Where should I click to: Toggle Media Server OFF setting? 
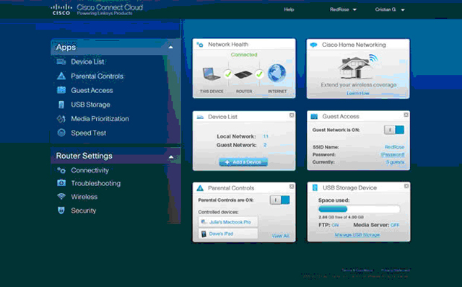[395, 225]
